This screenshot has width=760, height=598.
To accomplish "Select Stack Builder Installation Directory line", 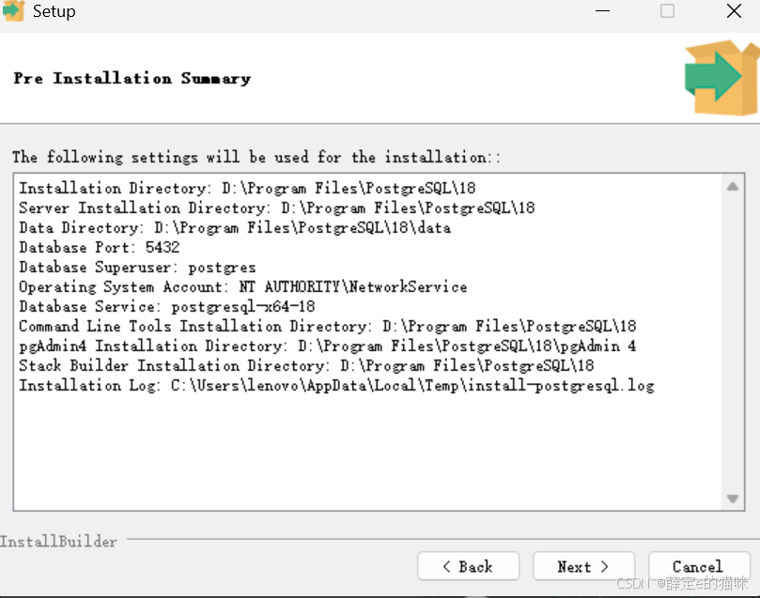I will point(307,365).
